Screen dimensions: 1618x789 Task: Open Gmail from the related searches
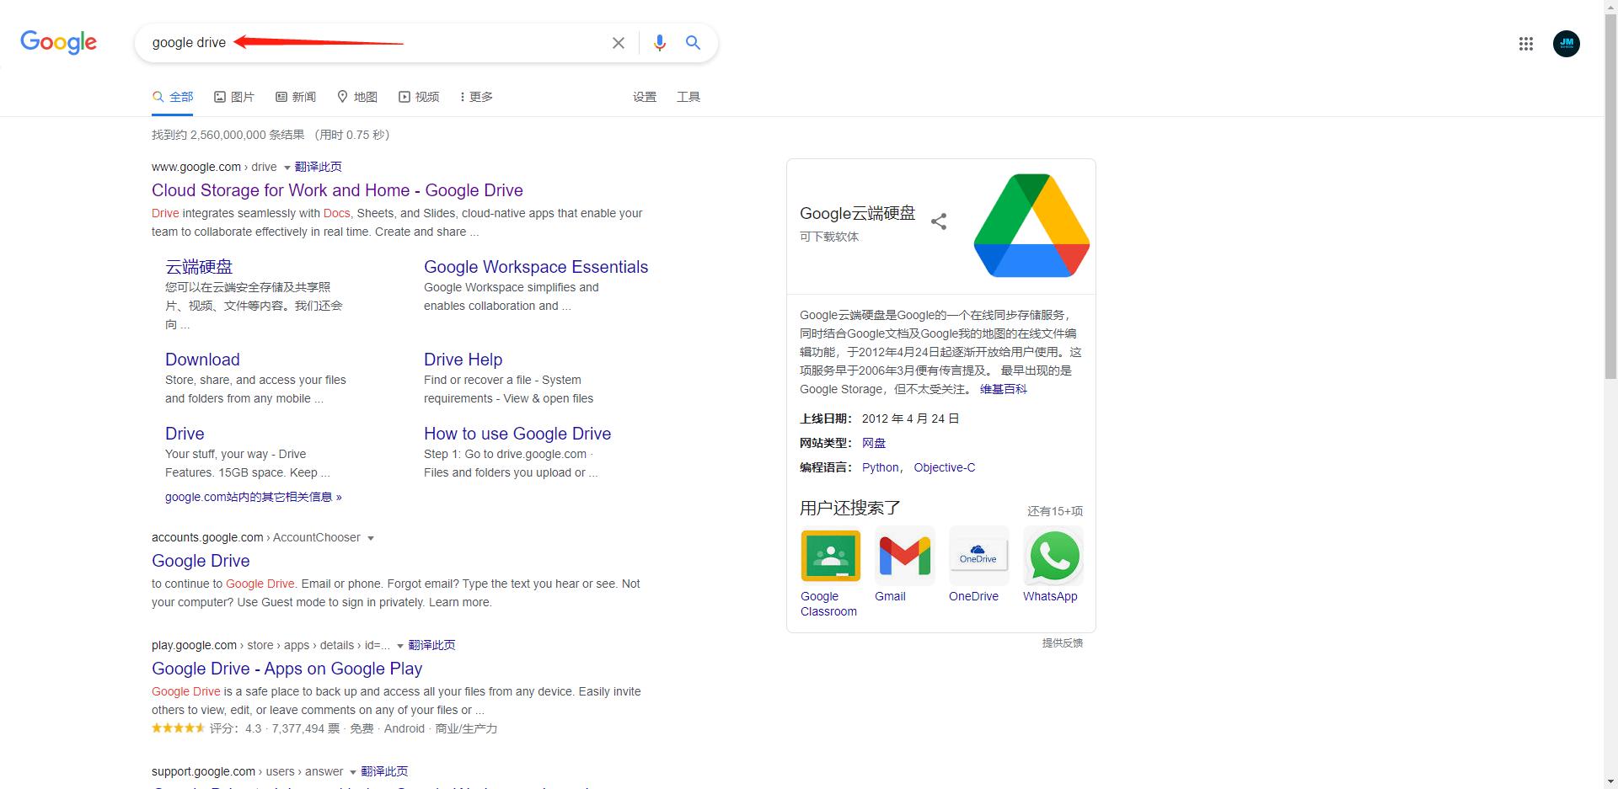(904, 556)
